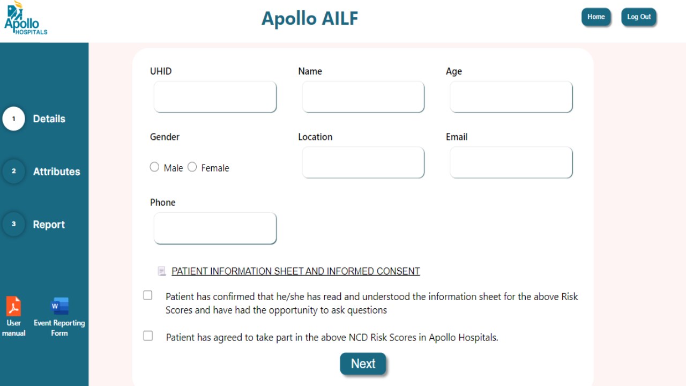This screenshot has width=686, height=386.
Task: Select step 2 circle for Attributes
Action: 14,172
